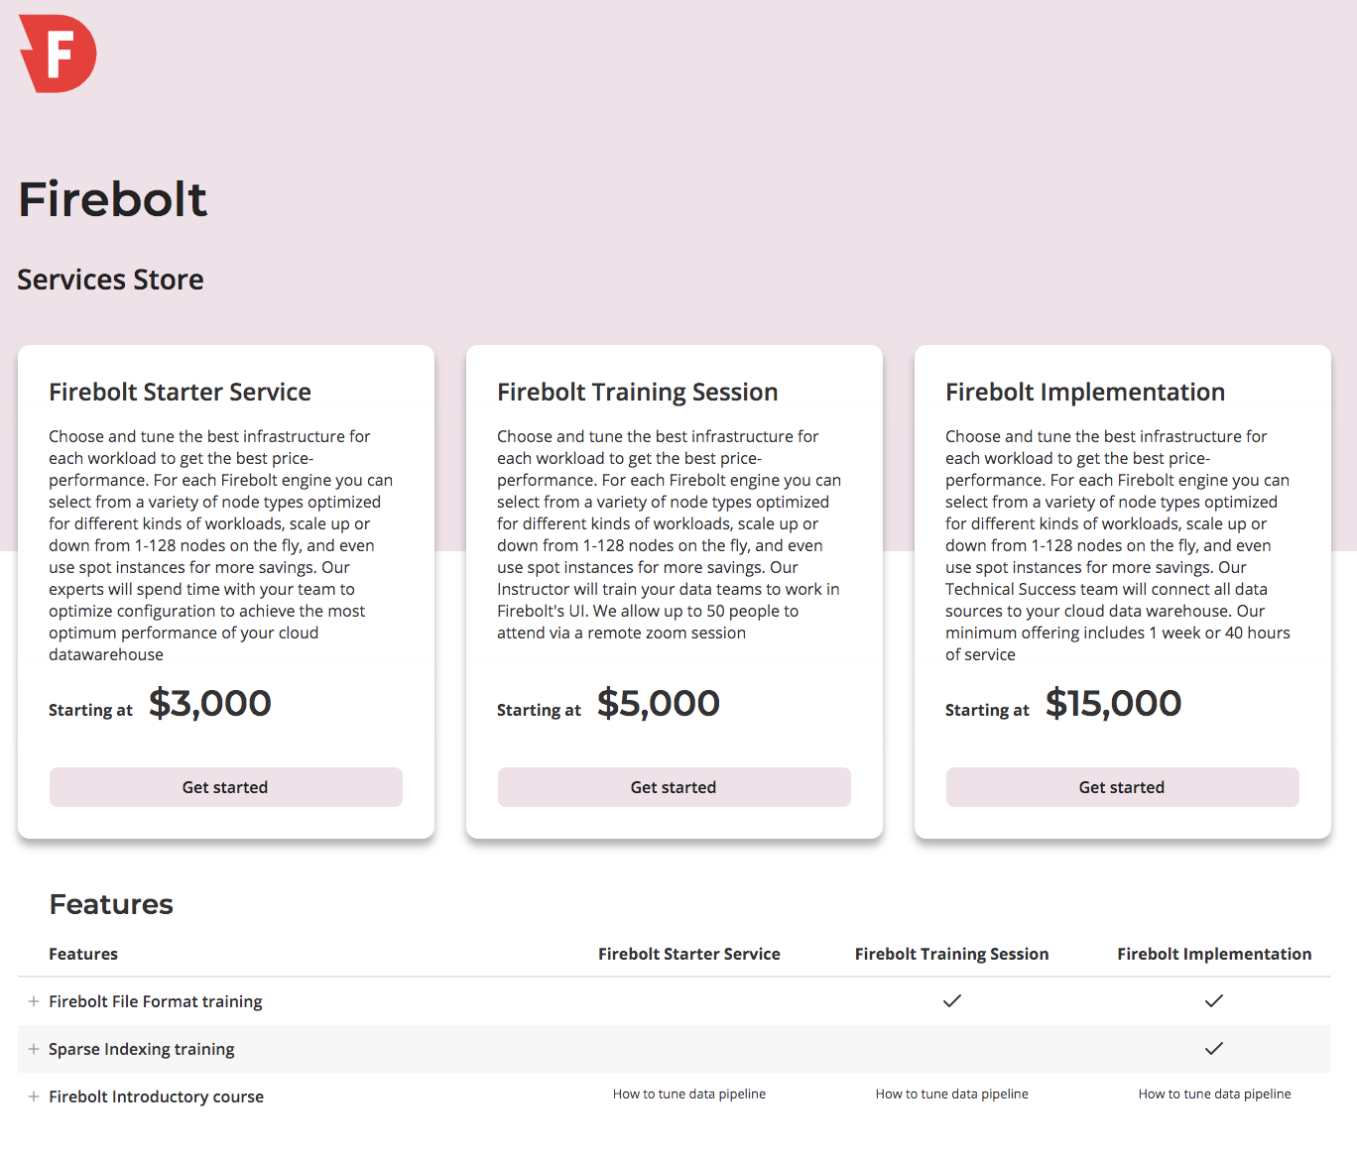Screen dimensions: 1357x1152
Task: Click File Format checkmark under Training Session
Action: pos(952,1001)
